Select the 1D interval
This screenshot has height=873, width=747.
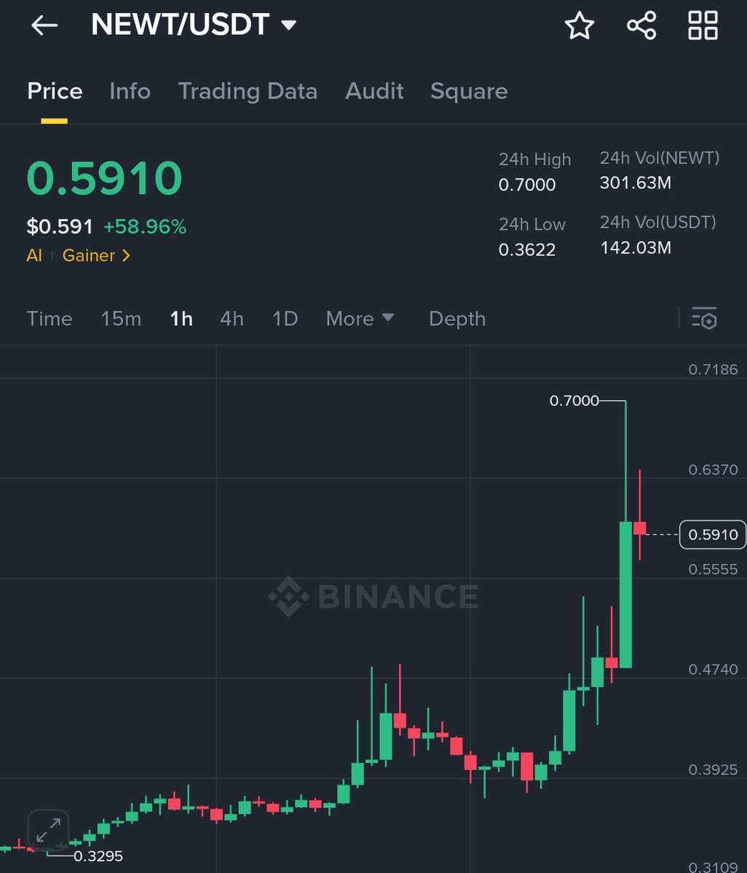285,319
